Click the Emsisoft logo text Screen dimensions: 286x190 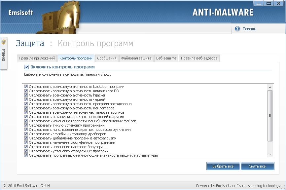20,13
